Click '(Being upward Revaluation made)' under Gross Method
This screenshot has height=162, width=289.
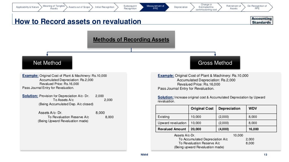(x=199, y=147)
